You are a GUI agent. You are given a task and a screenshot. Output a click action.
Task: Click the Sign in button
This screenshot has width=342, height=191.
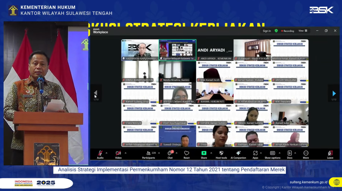pos(267,31)
